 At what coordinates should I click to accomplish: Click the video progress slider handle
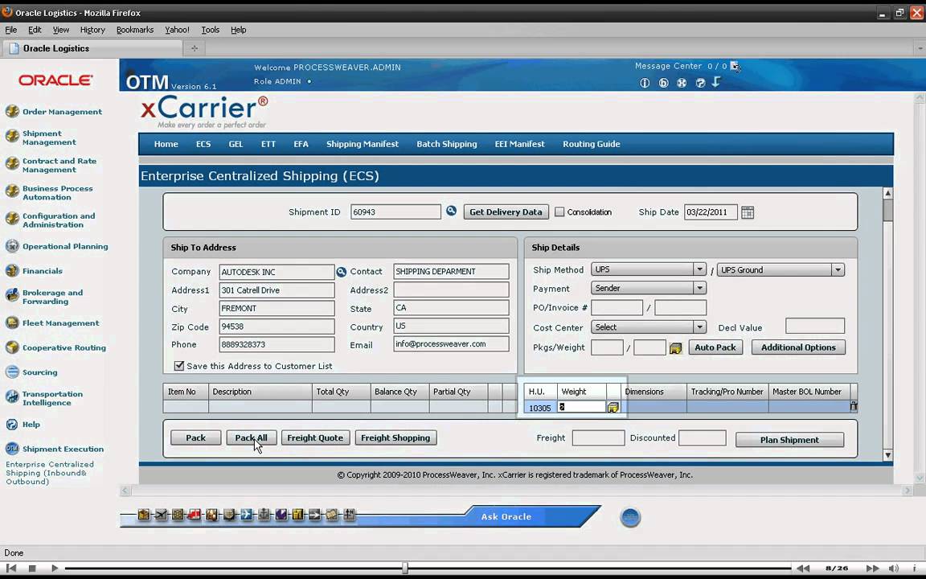click(x=404, y=568)
